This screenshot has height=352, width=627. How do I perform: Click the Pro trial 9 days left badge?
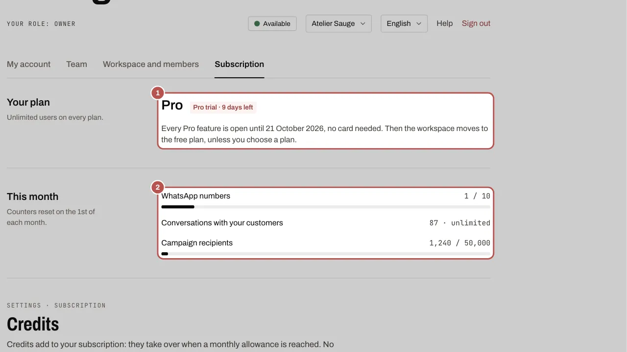click(223, 107)
